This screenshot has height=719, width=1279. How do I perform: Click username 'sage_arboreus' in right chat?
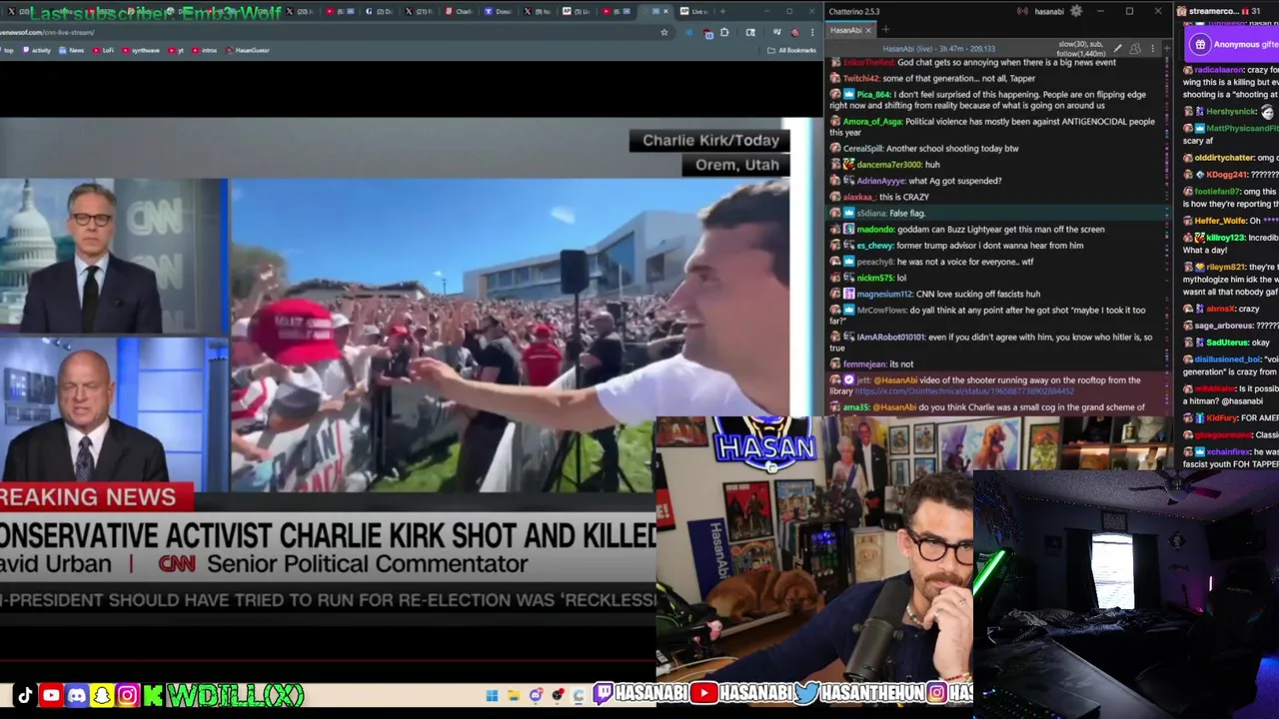click(1224, 326)
